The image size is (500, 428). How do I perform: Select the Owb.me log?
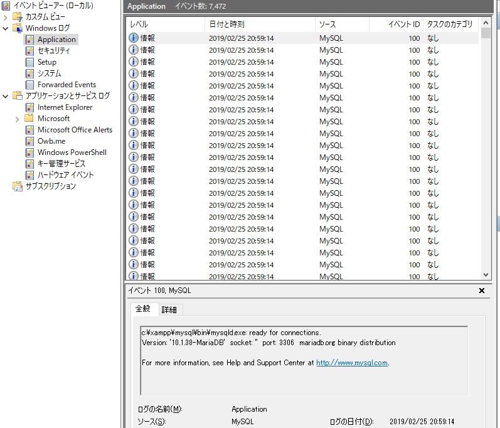point(51,141)
